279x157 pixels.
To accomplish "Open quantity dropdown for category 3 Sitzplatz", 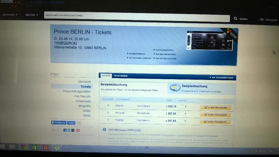I will [183, 121].
